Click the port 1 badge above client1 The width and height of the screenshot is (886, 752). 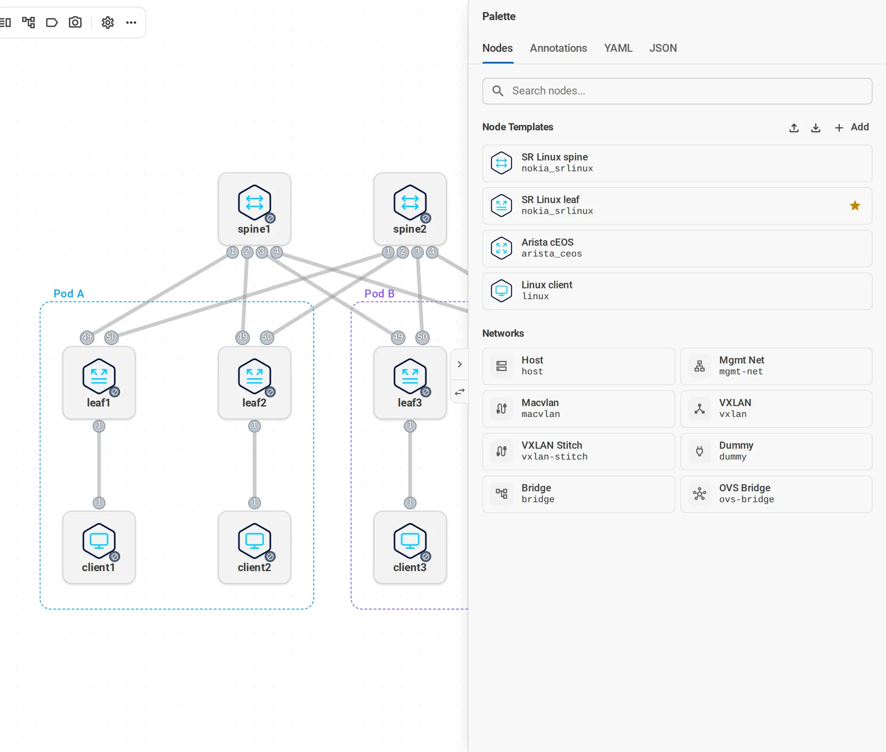99,502
